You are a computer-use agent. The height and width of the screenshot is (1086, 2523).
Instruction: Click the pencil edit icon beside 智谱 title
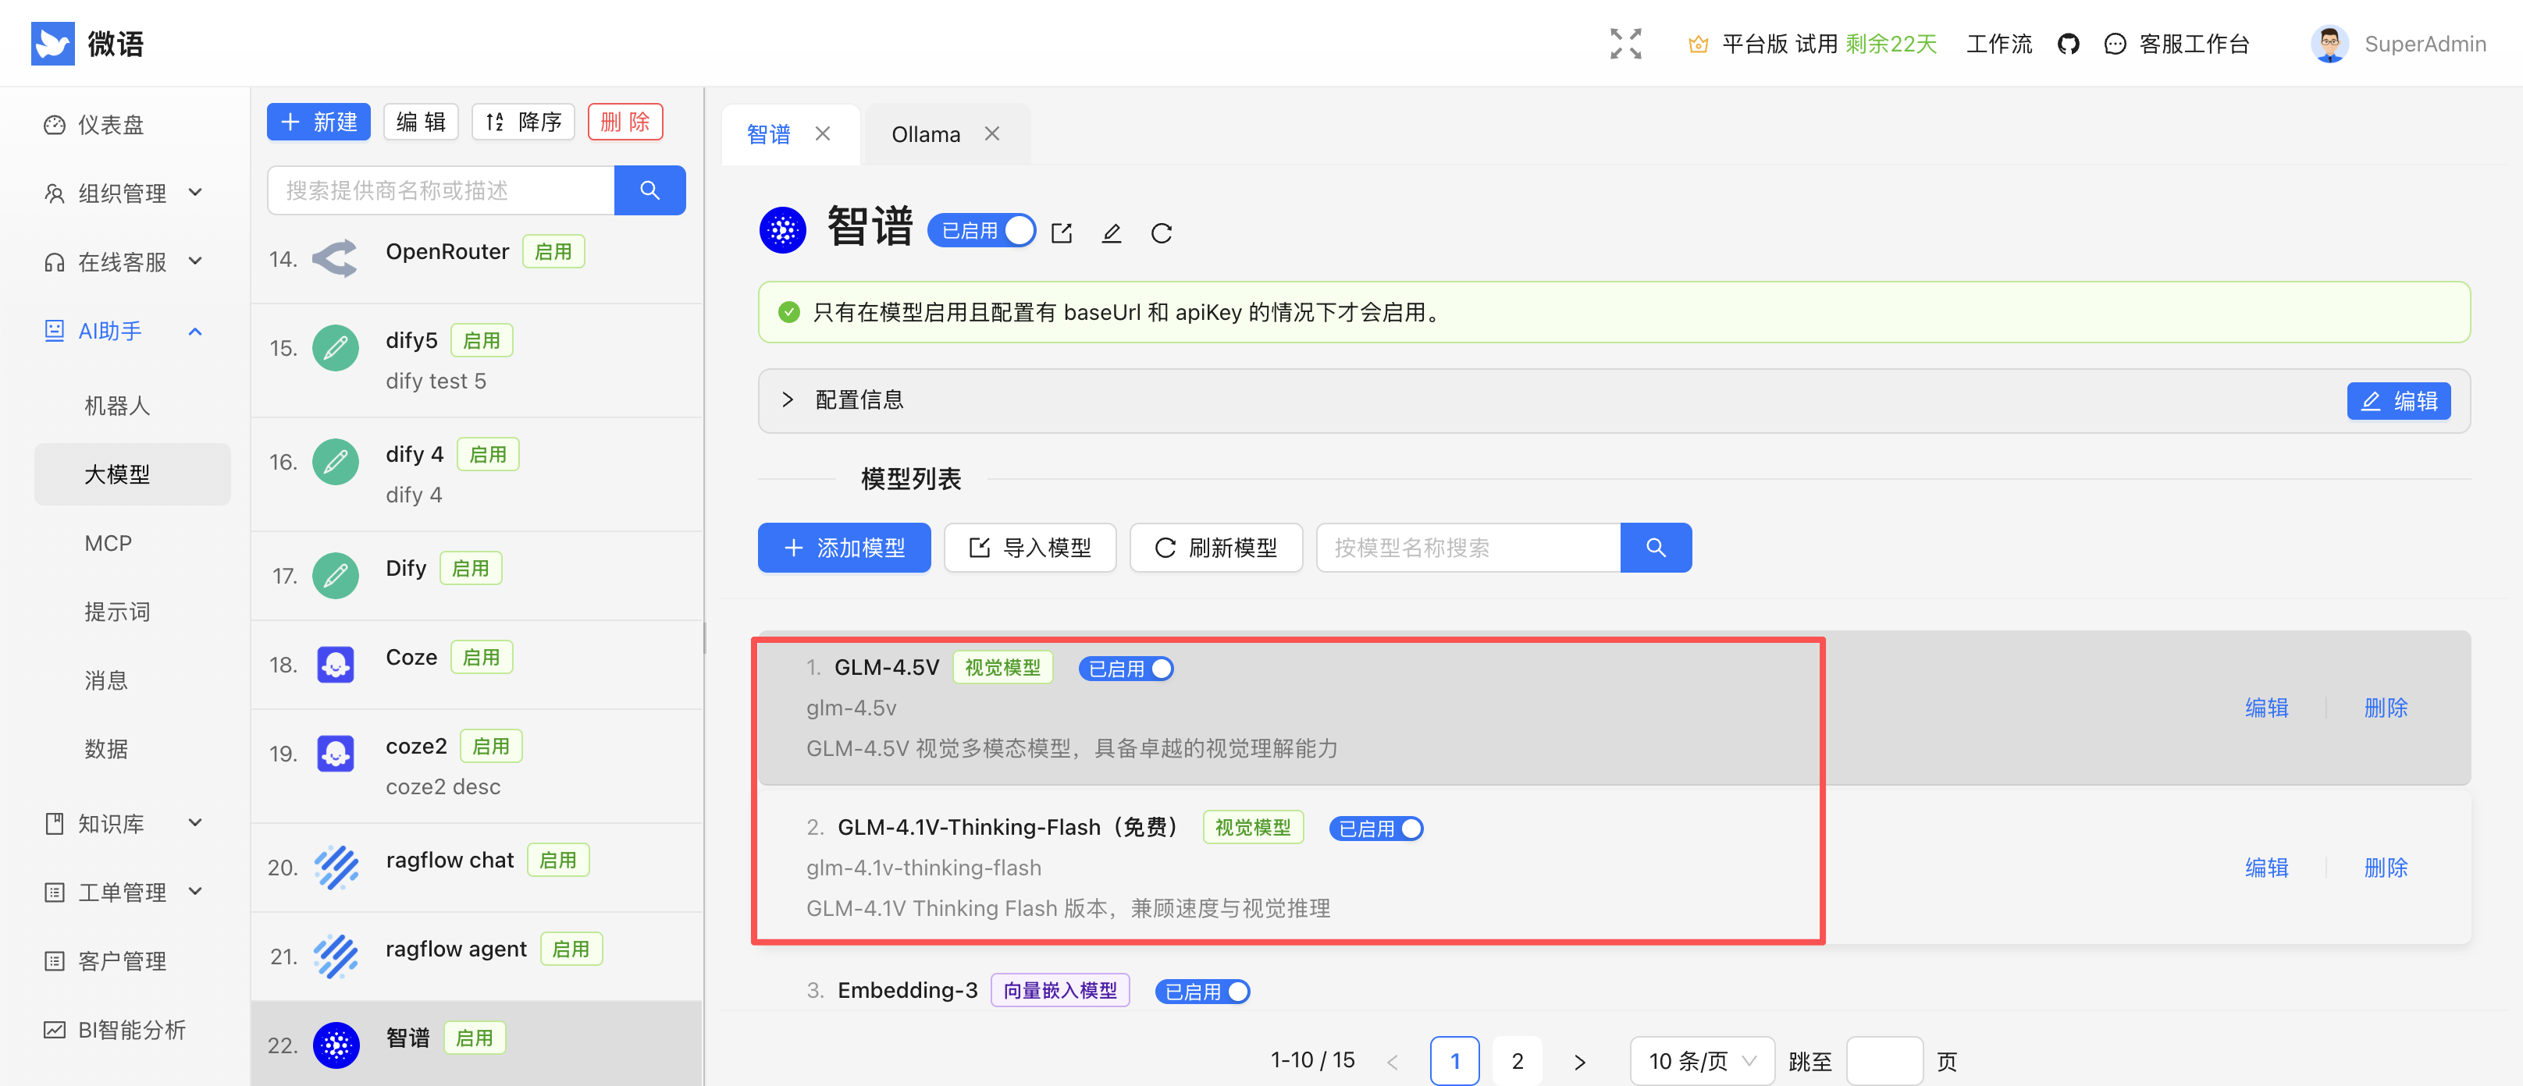(1111, 233)
